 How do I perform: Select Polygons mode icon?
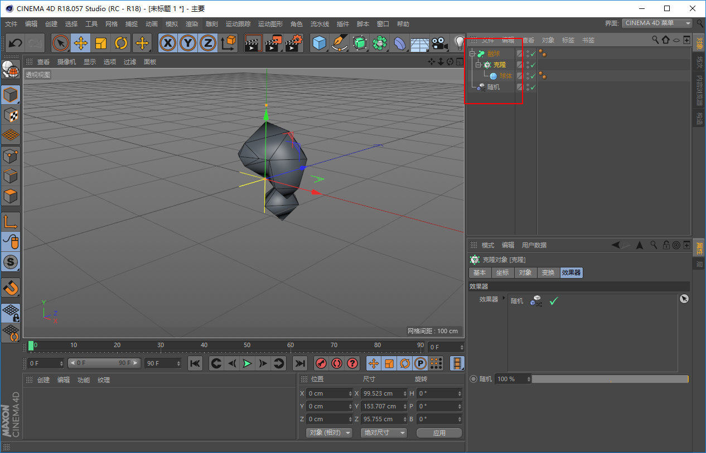[11, 196]
